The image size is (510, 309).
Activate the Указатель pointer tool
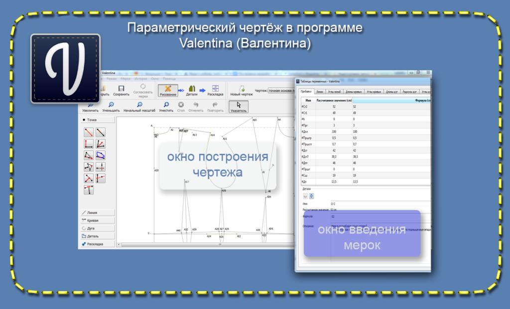[239, 107]
